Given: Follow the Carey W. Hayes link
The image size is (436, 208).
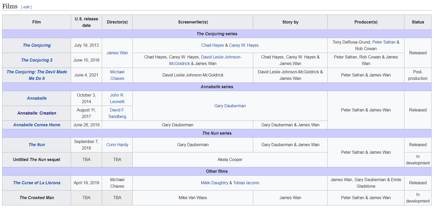Looking at the screenshot, I should click(244, 45).
